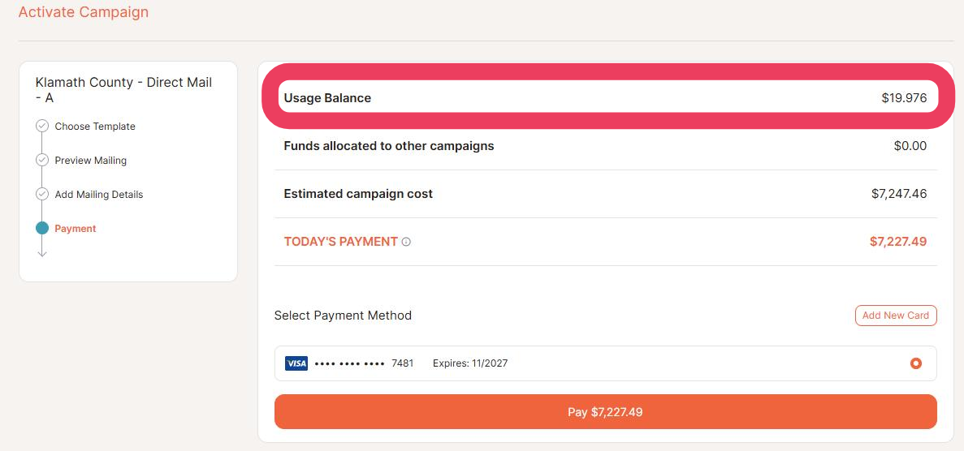Click the Visa card logo
The width and height of the screenshot is (964, 451).
tap(296, 363)
